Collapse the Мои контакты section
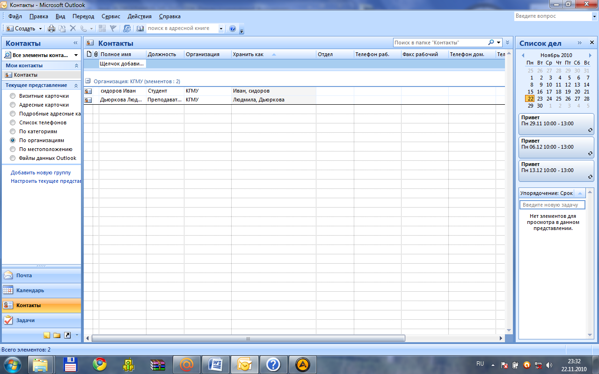599x374 pixels. pyautogui.click(x=76, y=65)
